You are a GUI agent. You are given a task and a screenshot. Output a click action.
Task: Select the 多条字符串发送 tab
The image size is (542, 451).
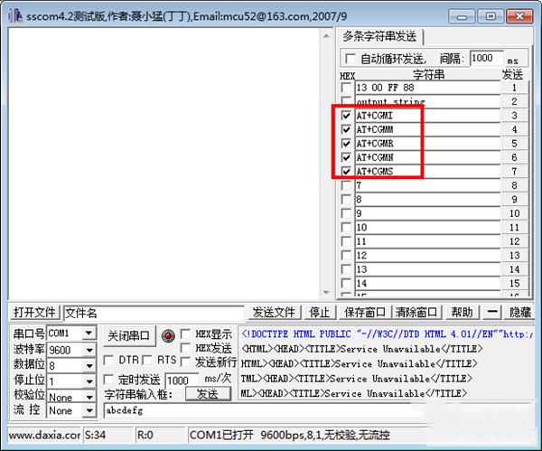pyautogui.click(x=379, y=36)
